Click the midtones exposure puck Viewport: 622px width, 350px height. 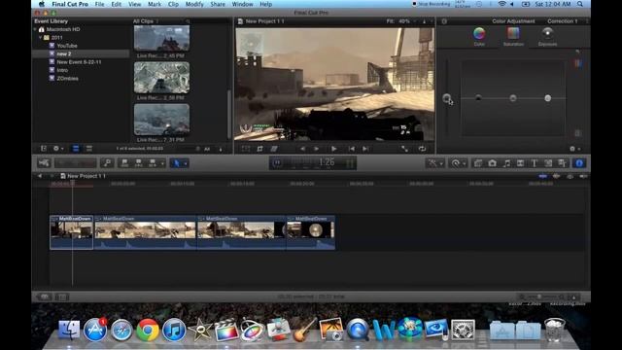click(513, 97)
